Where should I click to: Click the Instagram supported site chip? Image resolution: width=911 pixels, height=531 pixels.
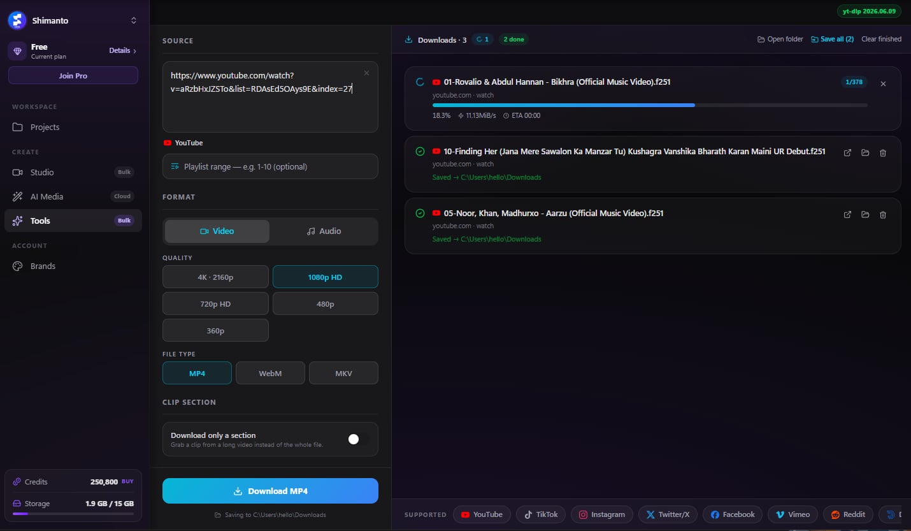[x=602, y=514]
